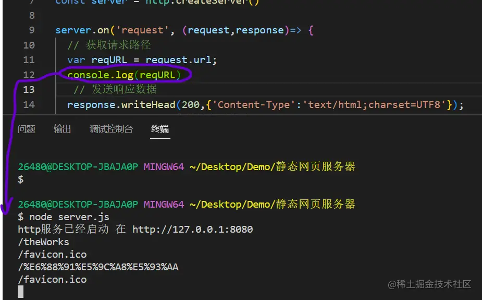Open the http://127.0.0.1:8080 link in terminal
The height and width of the screenshot is (300, 482).
click(x=193, y=229)
